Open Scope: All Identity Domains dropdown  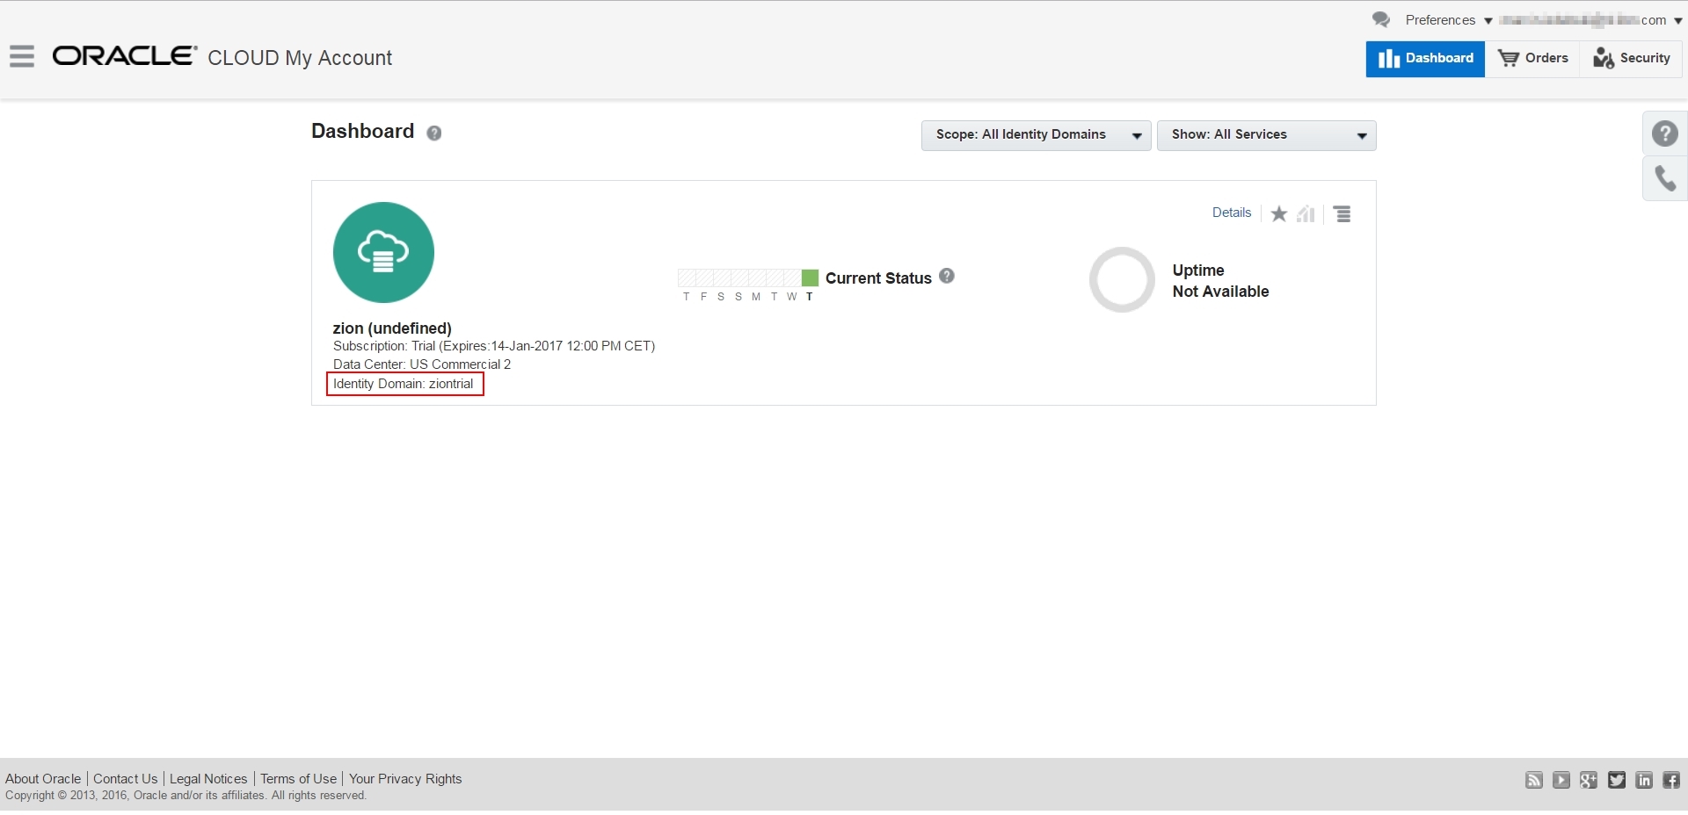(x=1036, y=135)
